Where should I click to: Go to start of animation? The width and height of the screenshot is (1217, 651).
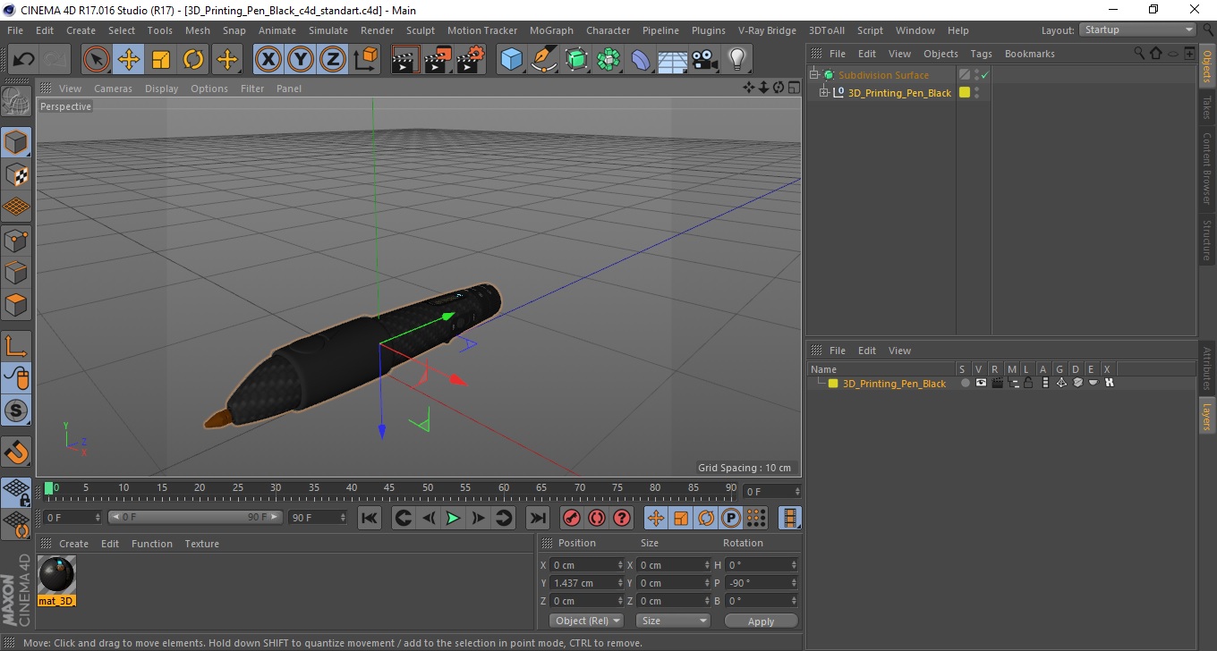(x=370, y=518)
